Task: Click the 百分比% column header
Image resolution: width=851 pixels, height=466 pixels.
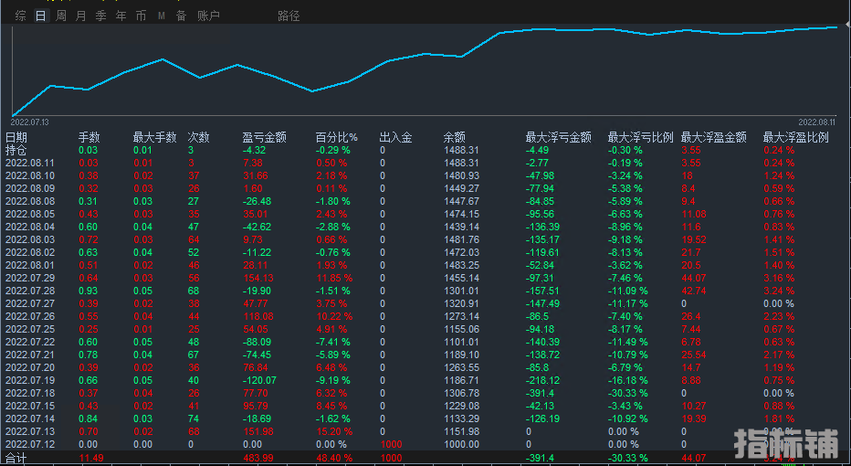Action: click(x=337, y=137)
